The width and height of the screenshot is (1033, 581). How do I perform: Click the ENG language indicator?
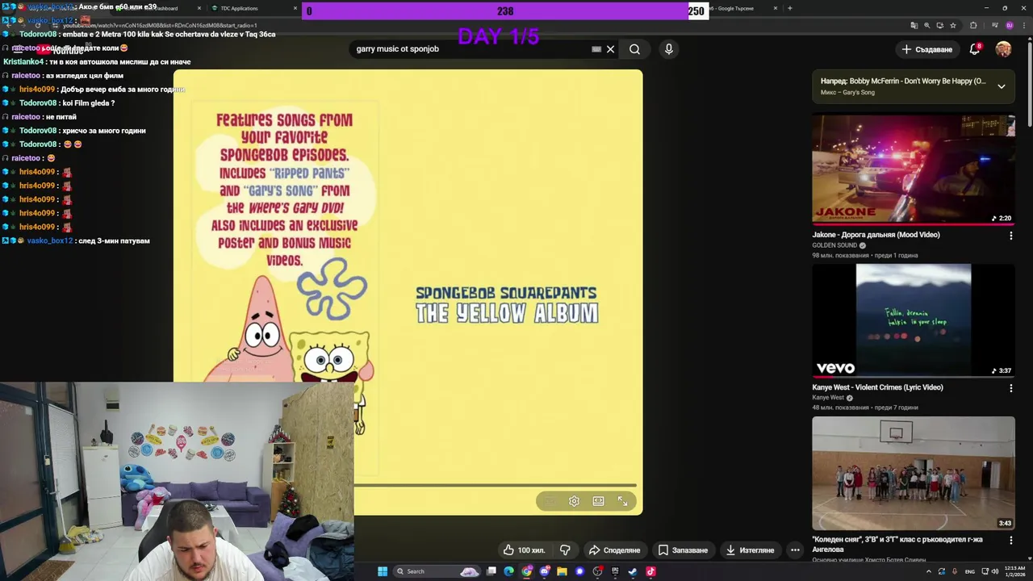(x=970, y=571)
